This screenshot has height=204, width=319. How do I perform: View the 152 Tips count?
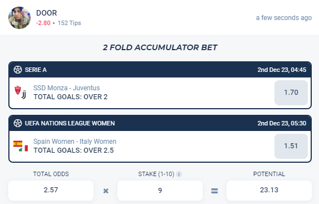[69, 23]
